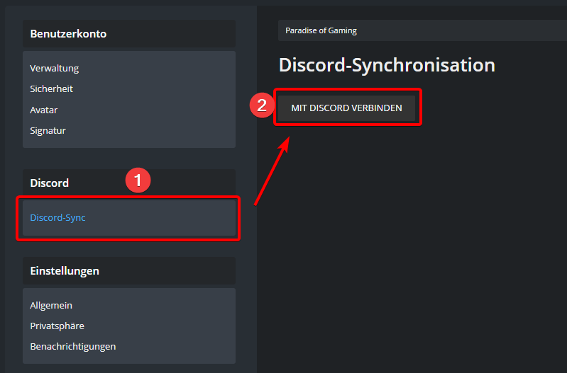Screen dimensions: 567x373
Task: Open Verwaltung in the account menu
Action: pyautogui.click(x=54, y=69)
